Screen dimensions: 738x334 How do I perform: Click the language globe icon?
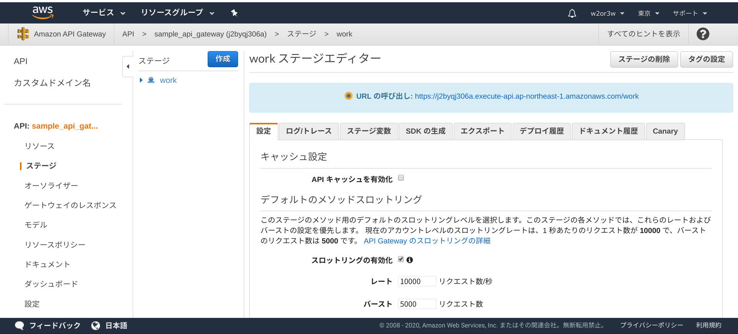coord(95,326)
